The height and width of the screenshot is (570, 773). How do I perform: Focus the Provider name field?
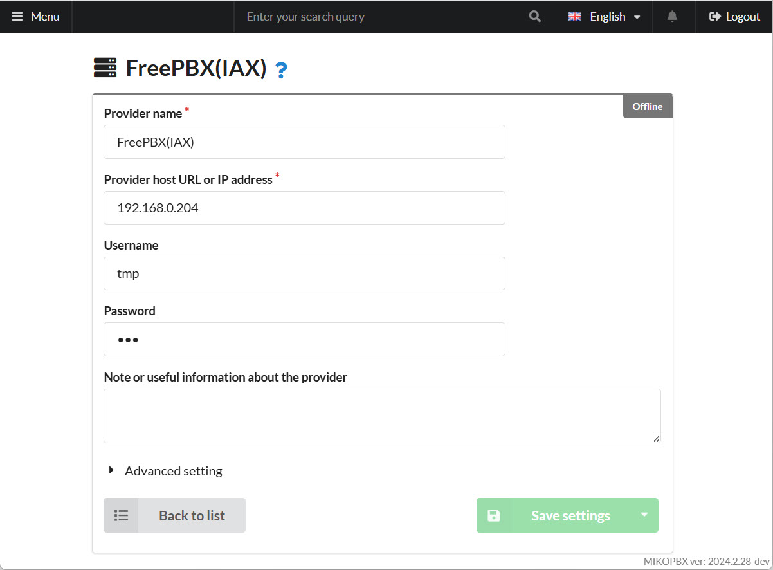point(304,142)
